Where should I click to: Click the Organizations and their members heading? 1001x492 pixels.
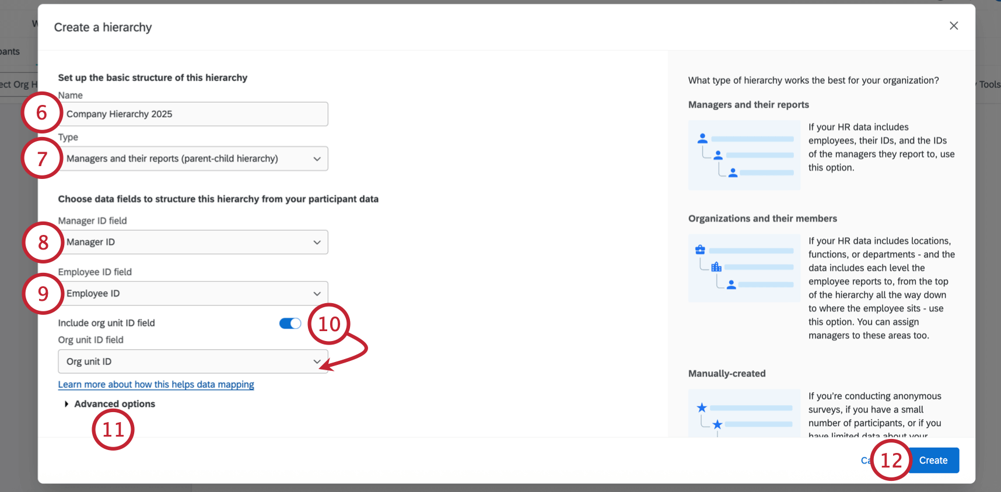(762, 219)
